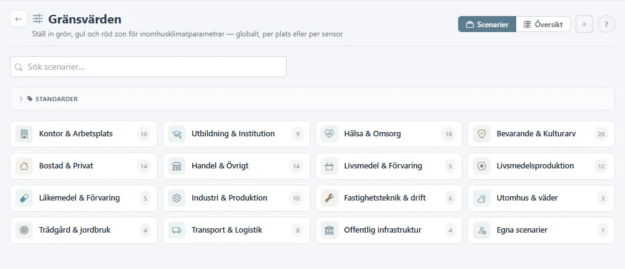Screen dimensions: 625x269
Task: Open the Hälsa & Omsorg category
Action: (x=389, y=134)
